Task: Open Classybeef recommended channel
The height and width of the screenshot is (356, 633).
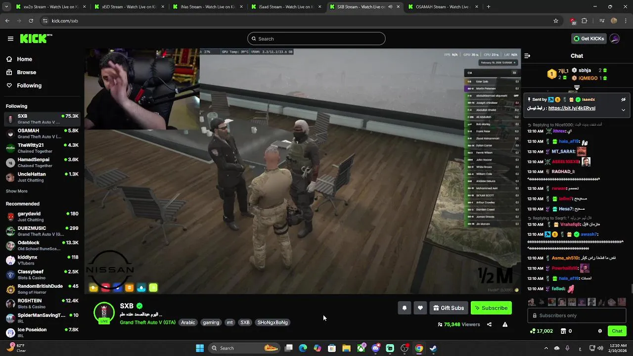Action: pyautogui.click(x=42, y=274)
